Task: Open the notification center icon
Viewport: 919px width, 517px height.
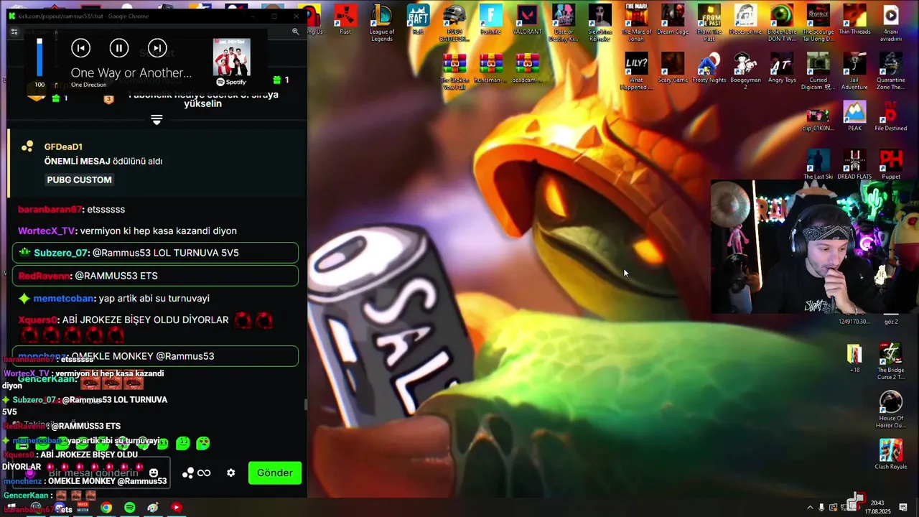Action: 903,508
